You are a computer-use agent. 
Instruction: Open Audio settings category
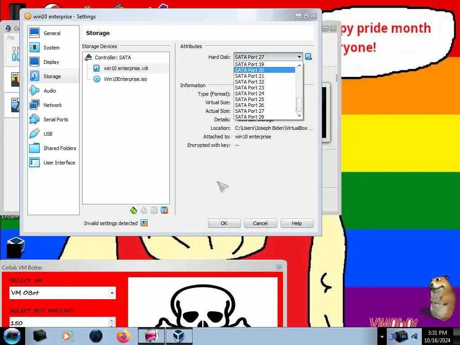53,91
